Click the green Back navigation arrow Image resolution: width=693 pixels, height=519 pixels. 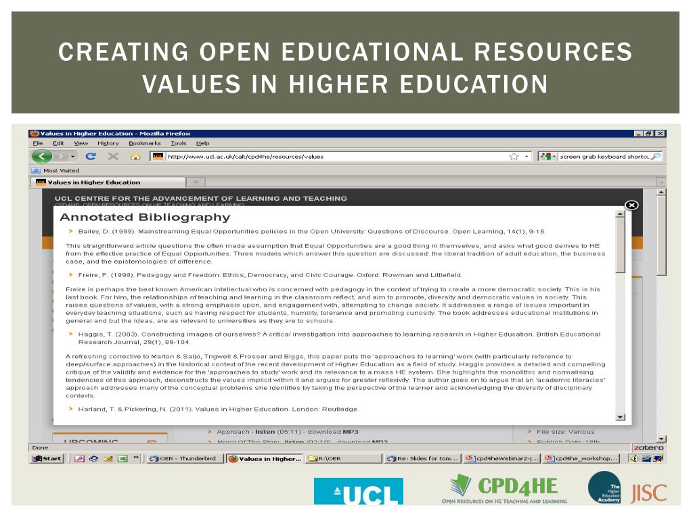tap(42, 156)
